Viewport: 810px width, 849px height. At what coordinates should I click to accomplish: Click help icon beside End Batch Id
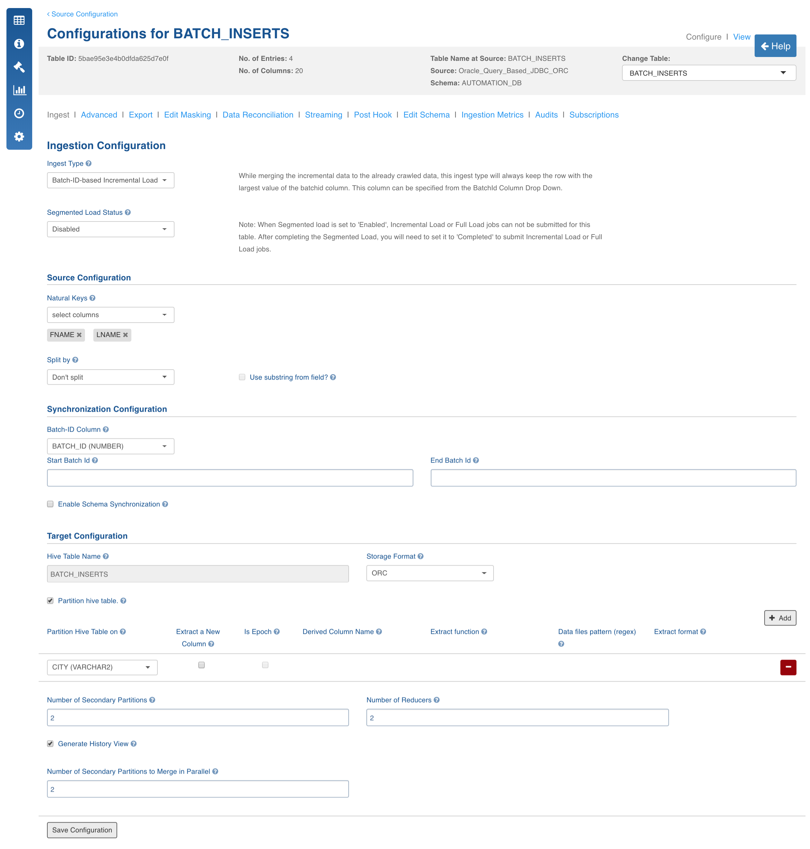point(476,460)
